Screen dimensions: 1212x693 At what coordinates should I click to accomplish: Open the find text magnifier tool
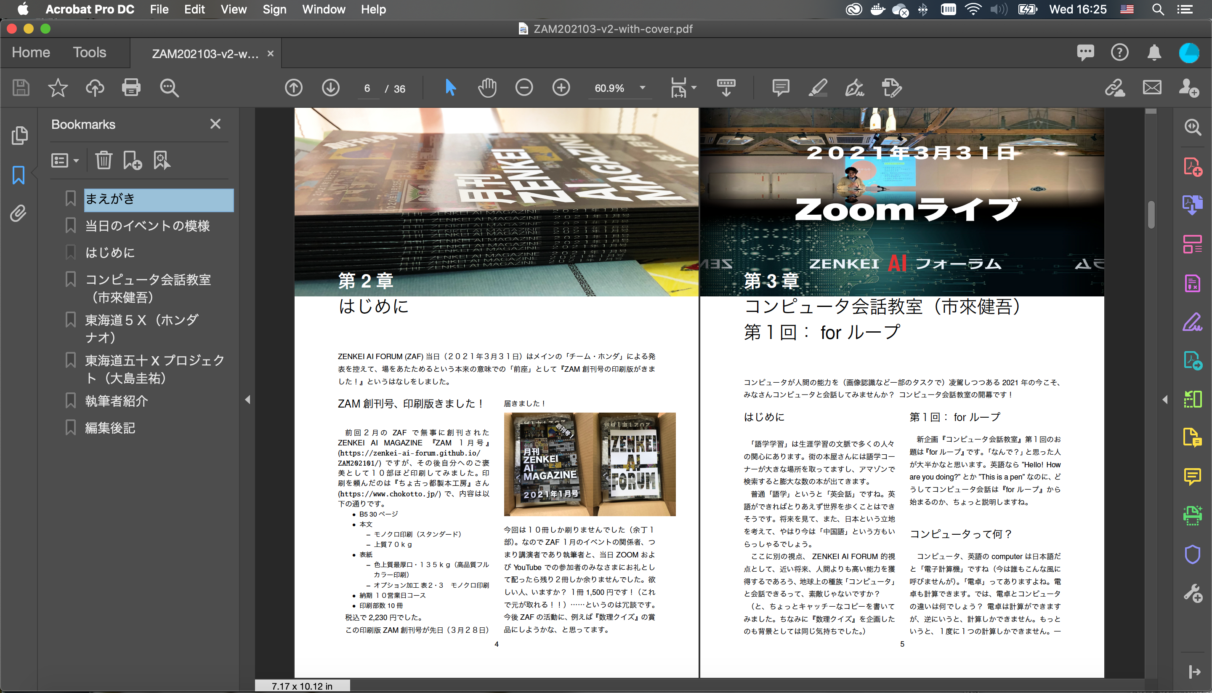tap(169, 88)
